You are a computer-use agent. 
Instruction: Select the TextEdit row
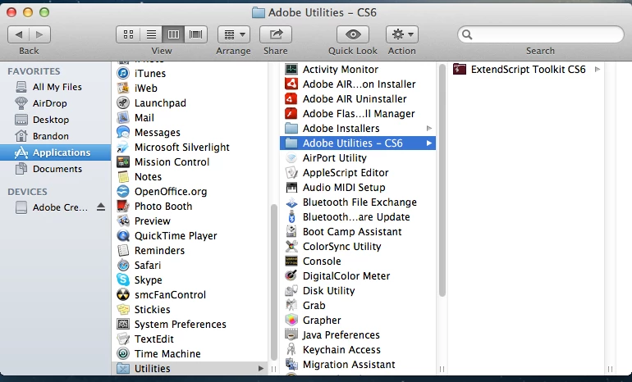[190, 339]
